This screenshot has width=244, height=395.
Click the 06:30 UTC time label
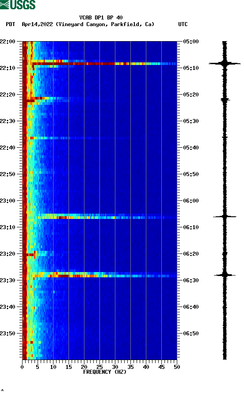[191, 280]
